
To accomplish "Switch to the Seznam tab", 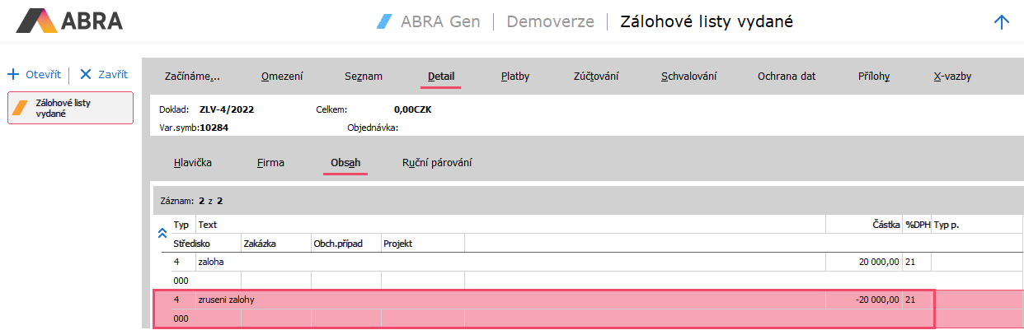I will coord(363,77).
